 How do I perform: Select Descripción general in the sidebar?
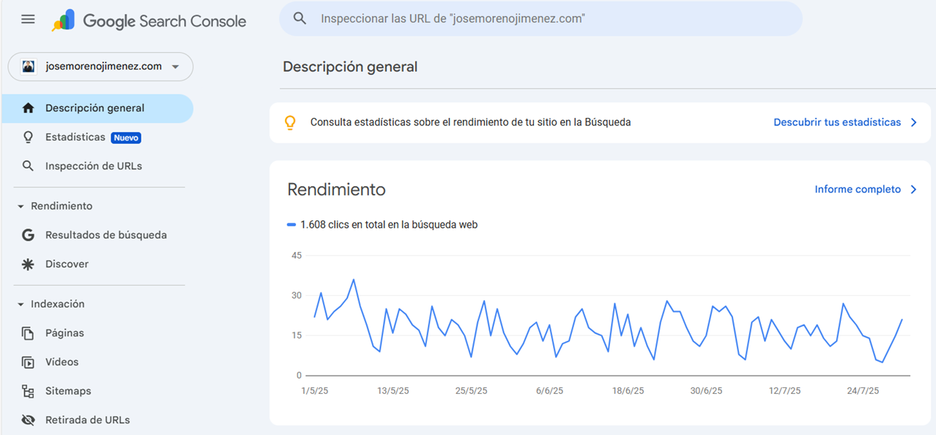pyautogui.click(x=95, y=108)
